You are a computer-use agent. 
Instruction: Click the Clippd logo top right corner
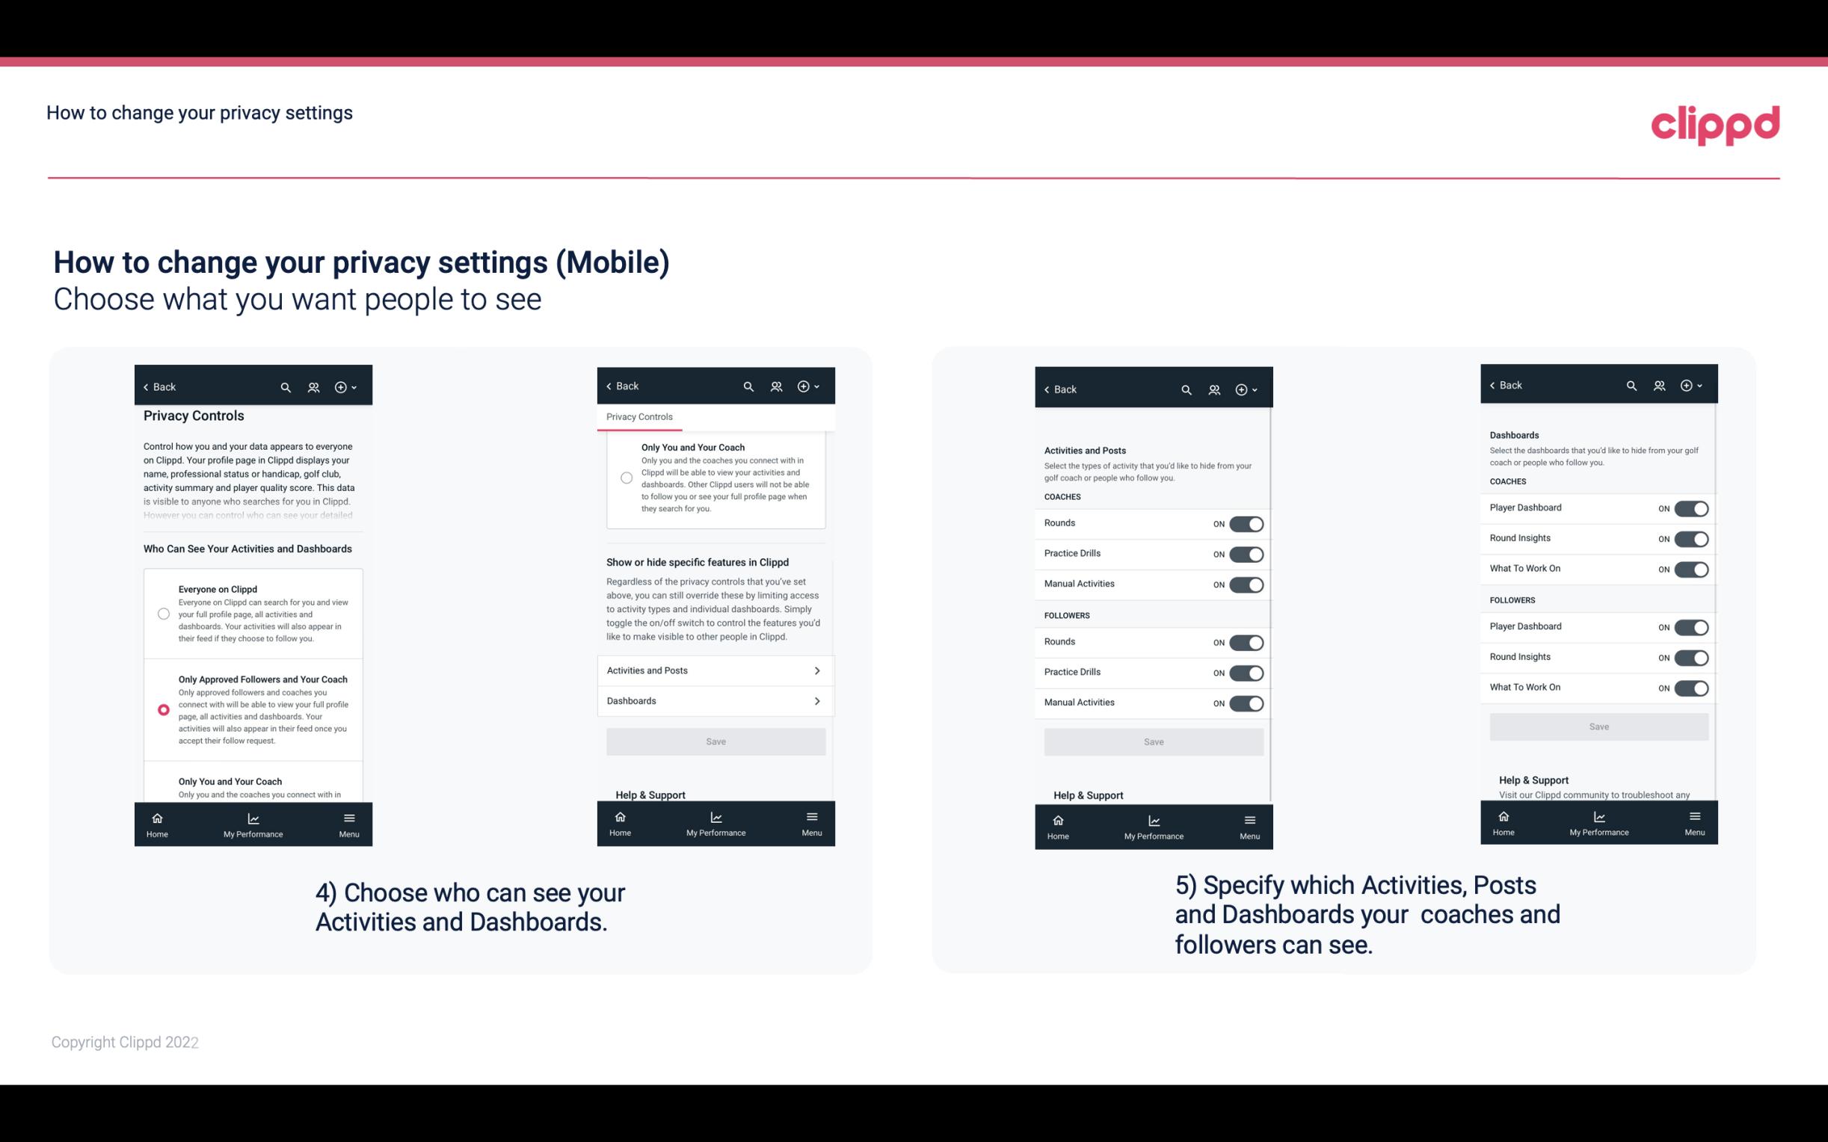coord(1715,123)
